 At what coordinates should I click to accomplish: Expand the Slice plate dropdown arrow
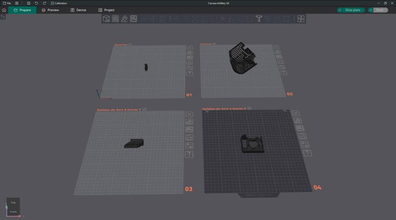(340, 10)
